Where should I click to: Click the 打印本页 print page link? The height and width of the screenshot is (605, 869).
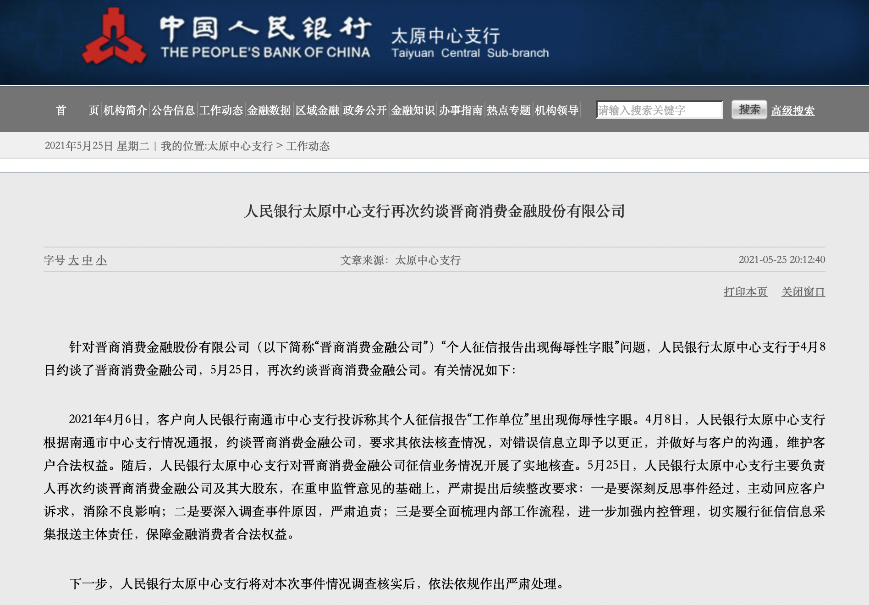745,292
